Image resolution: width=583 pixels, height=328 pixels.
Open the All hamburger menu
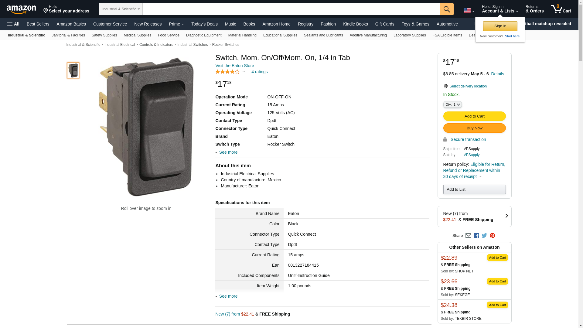pyautogui.click(x=13, y=24)
